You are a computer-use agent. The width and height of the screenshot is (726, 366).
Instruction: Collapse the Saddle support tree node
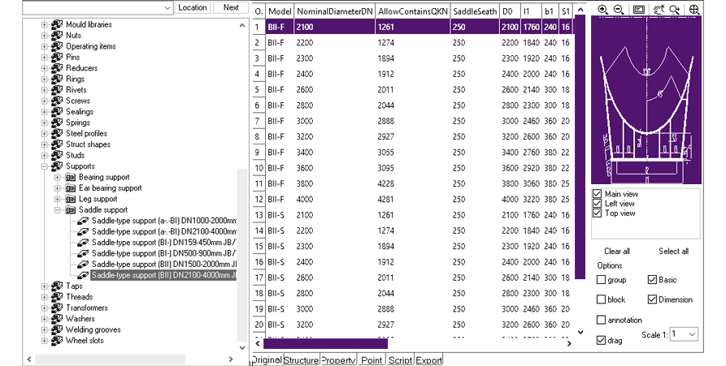(x=57, y=210)
